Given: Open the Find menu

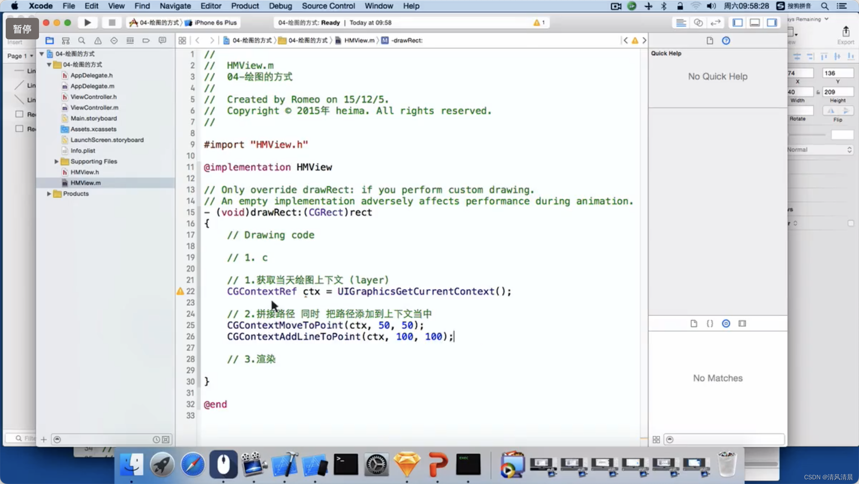Looking at the screenshot, I should (x=142, y=6).
